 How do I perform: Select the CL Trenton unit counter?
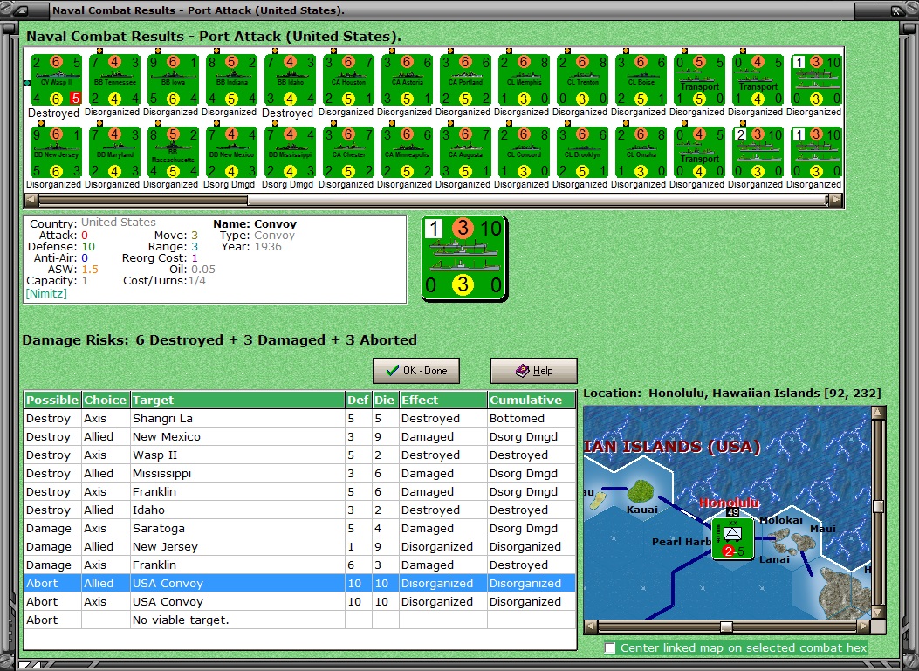click(583, 80)
